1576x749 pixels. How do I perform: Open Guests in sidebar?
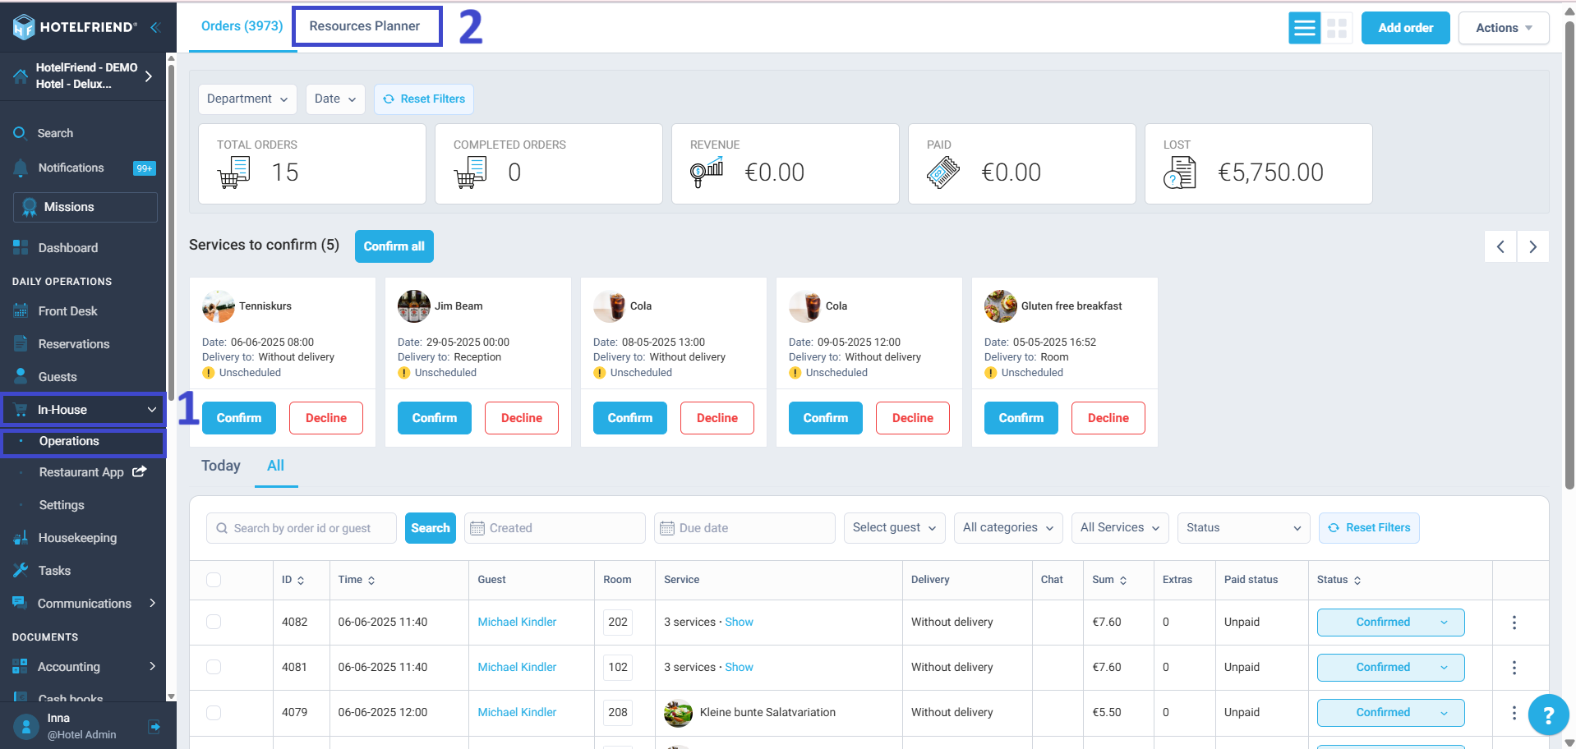point(58,377)
